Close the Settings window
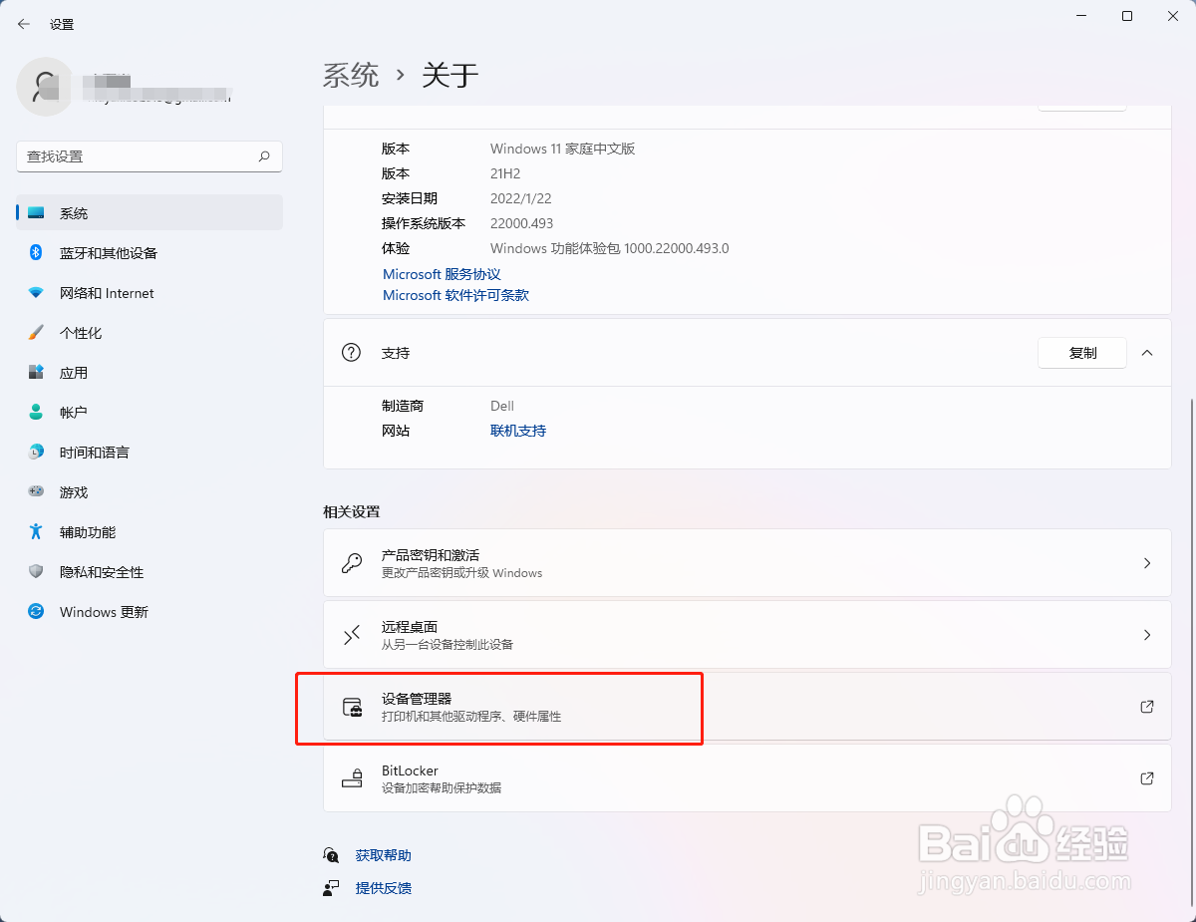 [1173, 16]
